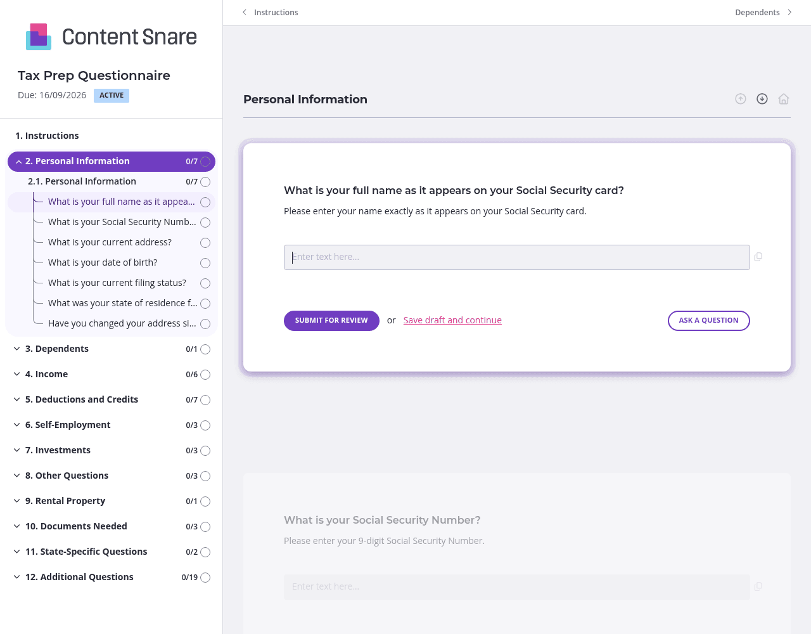Go forward to Dependents via top navigation
The width and height of the screenshot is (811, 634).
763,13
